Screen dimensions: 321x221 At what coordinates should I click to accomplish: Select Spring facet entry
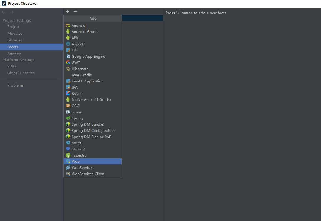click(x=93, y=118)
